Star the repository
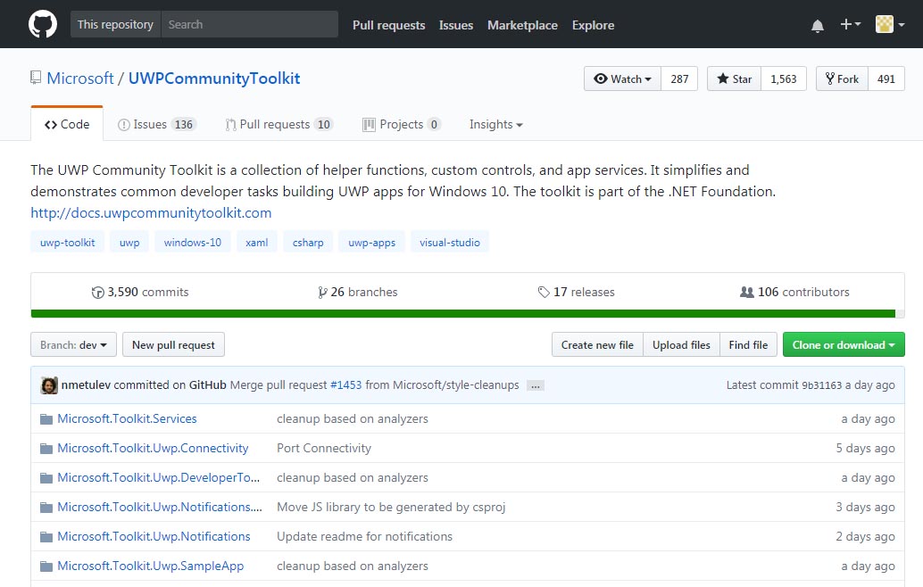The height and width of the screenshot is (587, 923). click(x=734, y=79)
